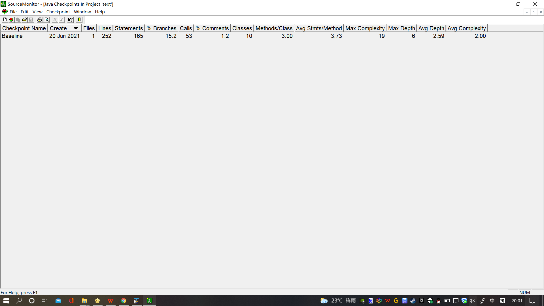Click the Open Project folder icon
Screen dimensions: 544x306
click(x=24, y=20)
